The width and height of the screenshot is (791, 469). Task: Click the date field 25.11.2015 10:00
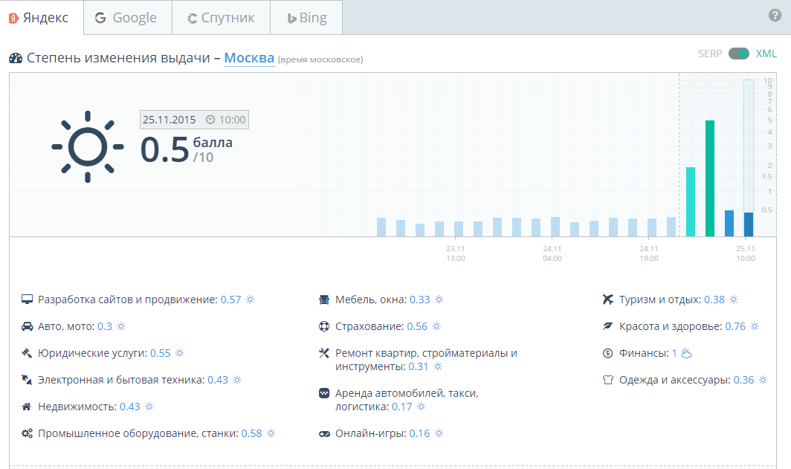coord(194,119)
